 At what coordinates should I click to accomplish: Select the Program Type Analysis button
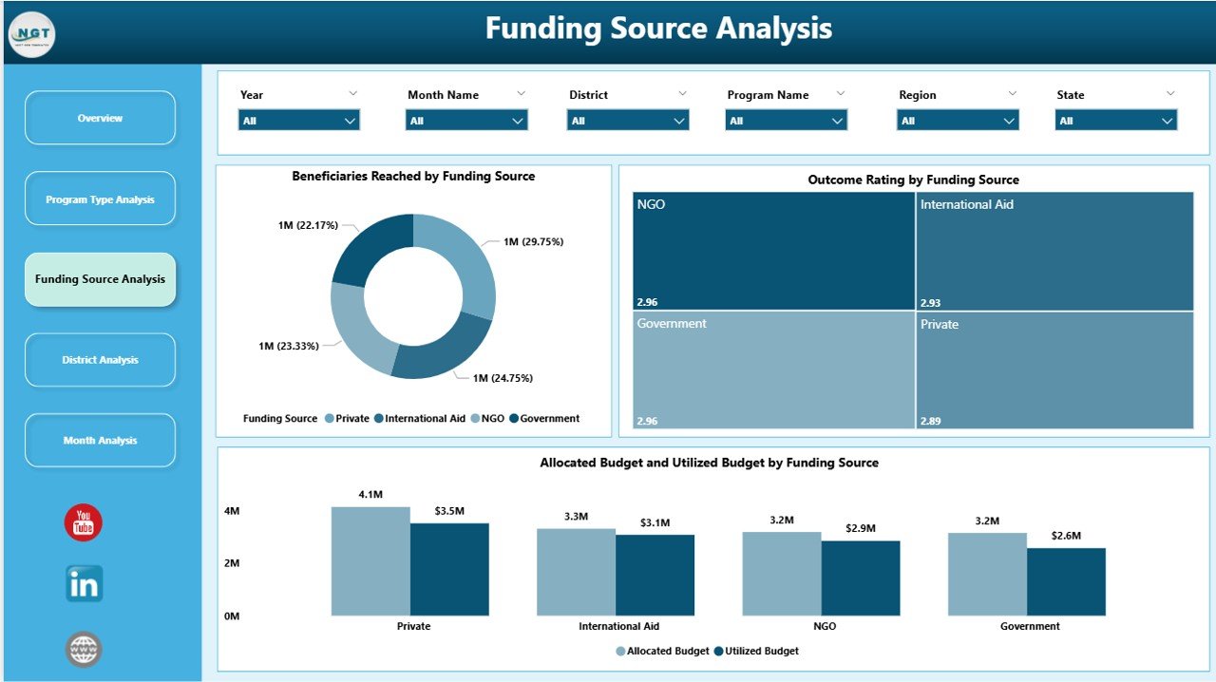coord(100,199)
